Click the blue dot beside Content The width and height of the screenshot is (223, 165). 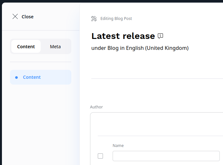pos(16,77)
